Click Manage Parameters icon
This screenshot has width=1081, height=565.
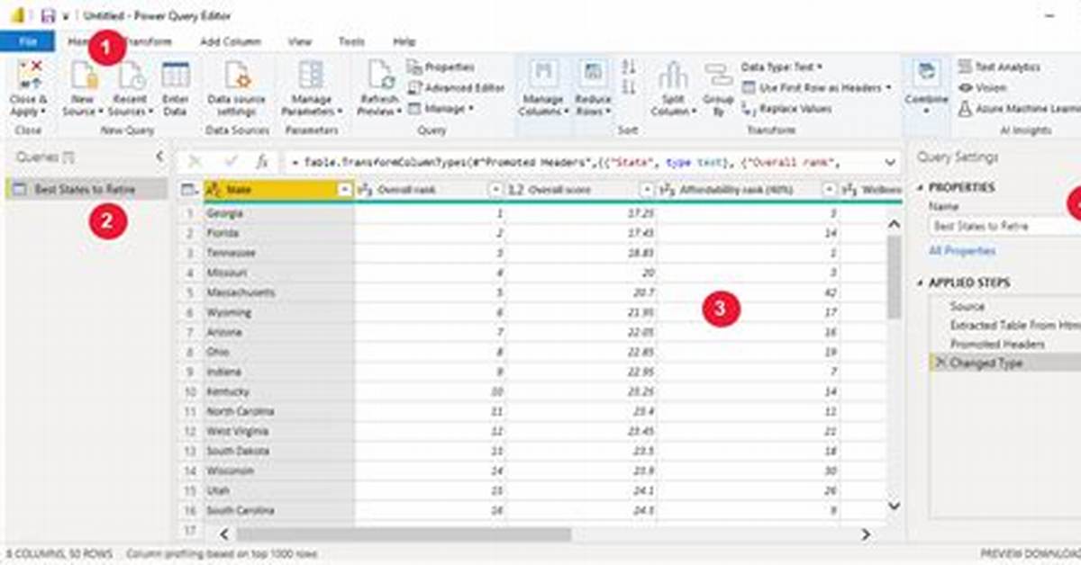pos(311,75)
